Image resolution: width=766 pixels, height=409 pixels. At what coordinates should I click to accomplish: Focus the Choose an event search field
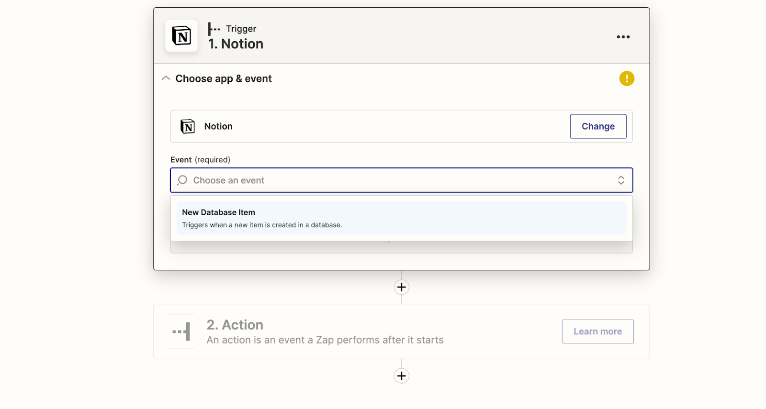[x=383, y=180]
